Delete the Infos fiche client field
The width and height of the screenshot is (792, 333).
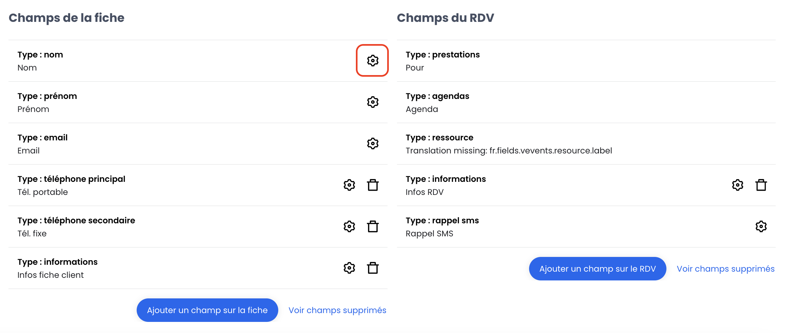coord(373,268)
